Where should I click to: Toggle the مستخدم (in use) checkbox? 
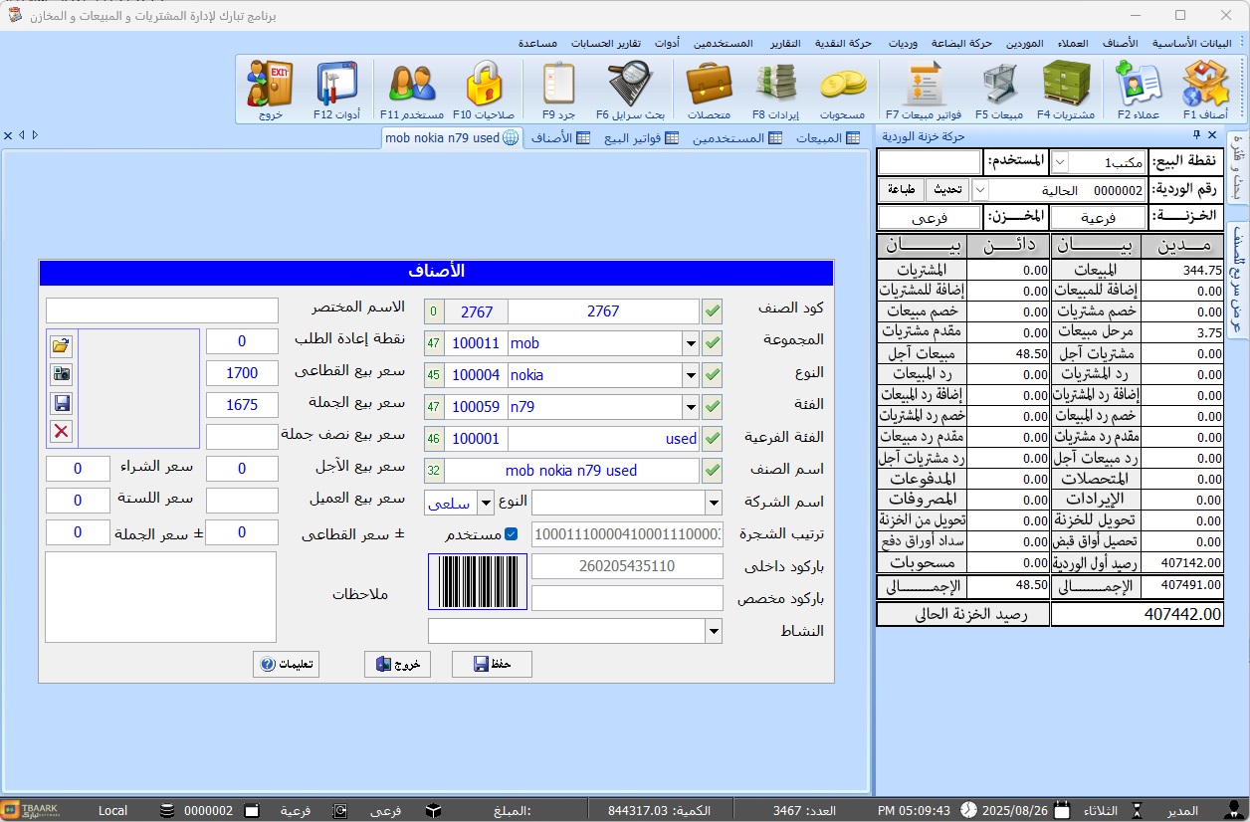[512, 534]
